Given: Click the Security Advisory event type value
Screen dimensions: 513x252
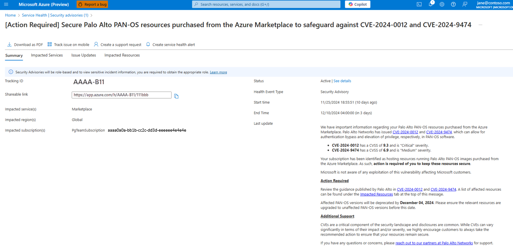Looking at the screenshot, I should (335, 91).
